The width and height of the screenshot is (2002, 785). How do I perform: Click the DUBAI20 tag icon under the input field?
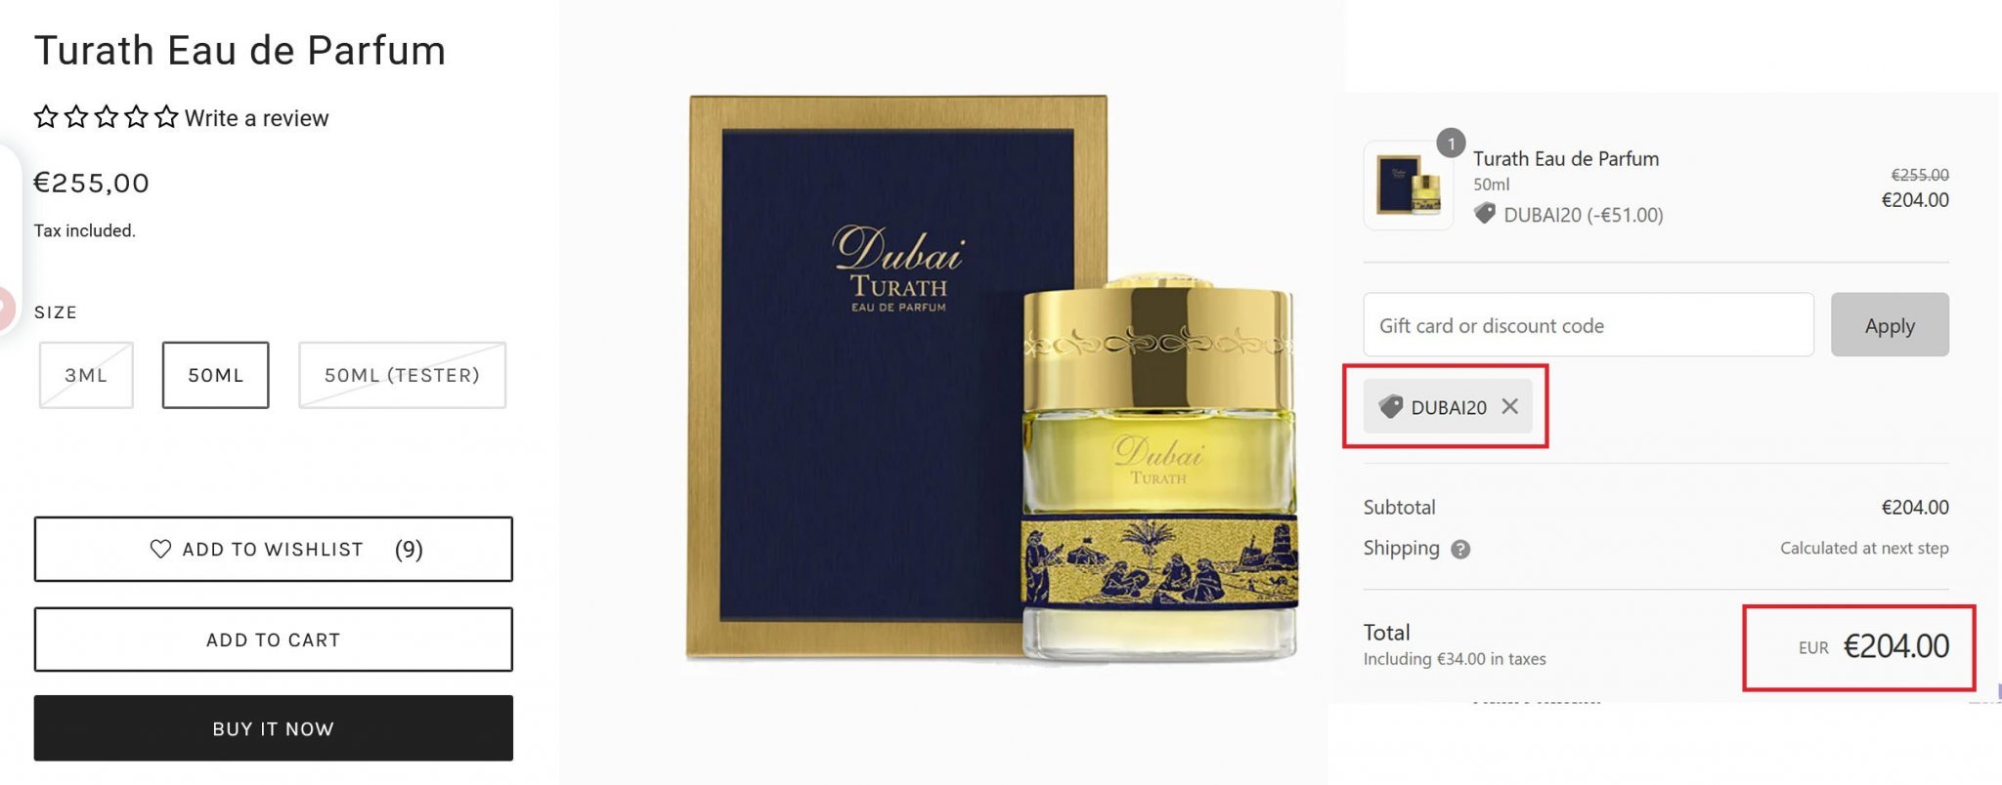[x=1390, y=406]
